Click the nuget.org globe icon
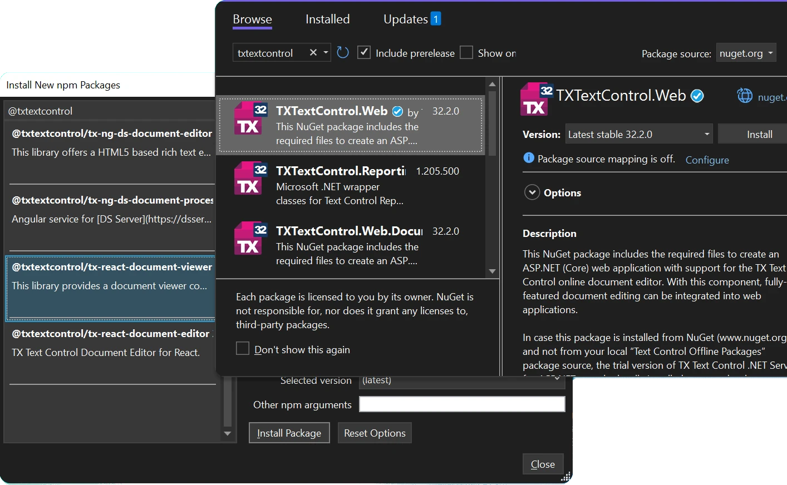The width and height of the screenshot is (787, 485). click(745, 96)
